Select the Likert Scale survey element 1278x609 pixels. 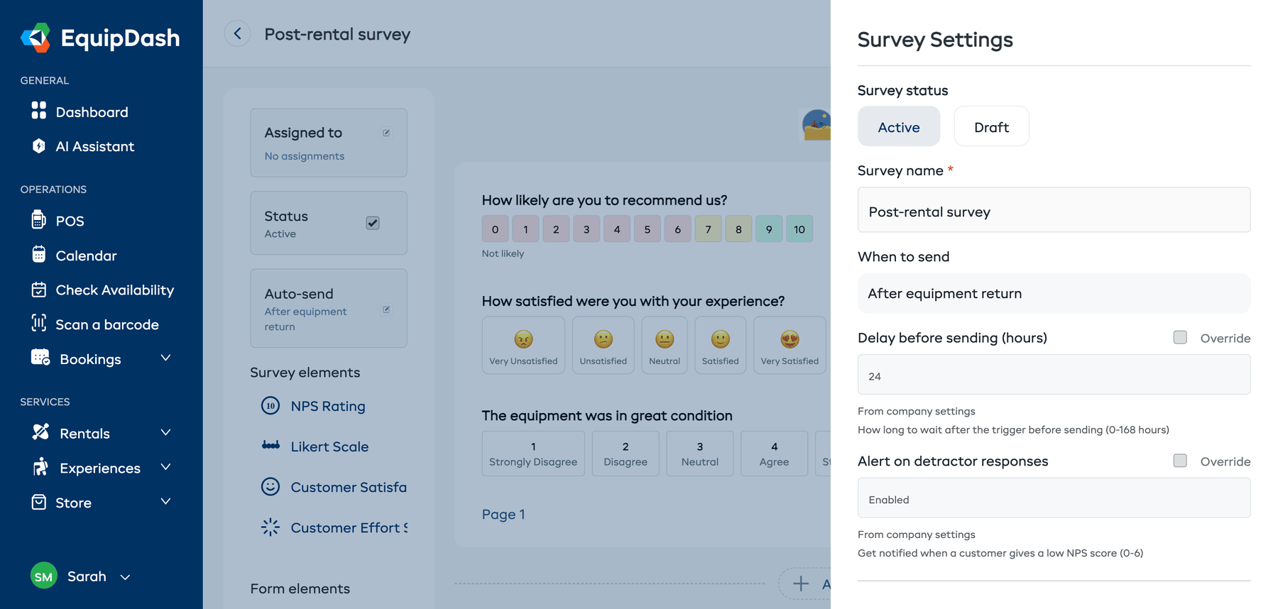tap(329, 446)
